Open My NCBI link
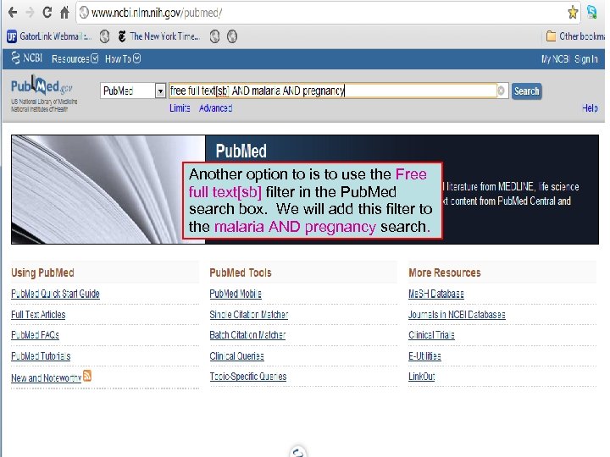610x457 pixels. pyautogui.click(x=555, y=59)
